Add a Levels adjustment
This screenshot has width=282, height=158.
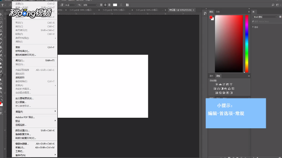pos(220,84)
